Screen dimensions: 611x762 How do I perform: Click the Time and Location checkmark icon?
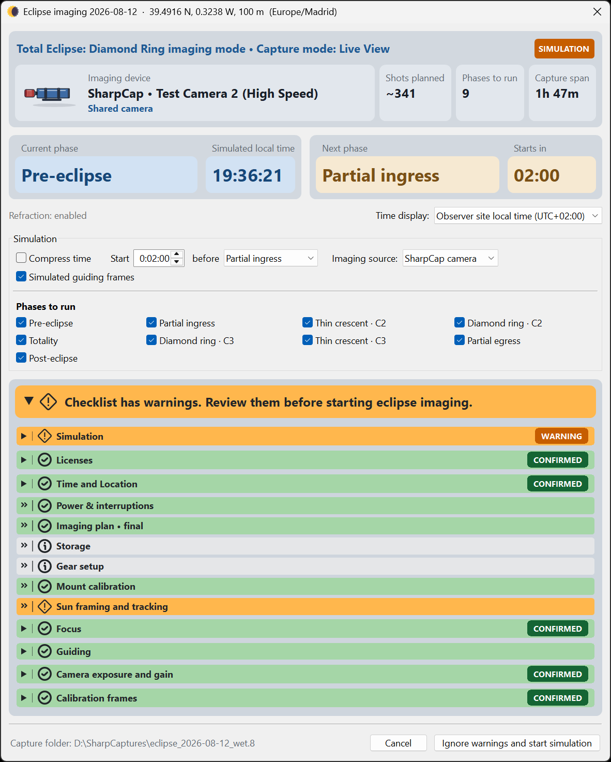pos(45,484)
